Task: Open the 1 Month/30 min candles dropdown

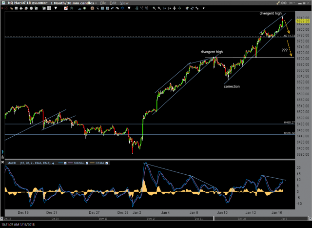Action: pos(74,3)
